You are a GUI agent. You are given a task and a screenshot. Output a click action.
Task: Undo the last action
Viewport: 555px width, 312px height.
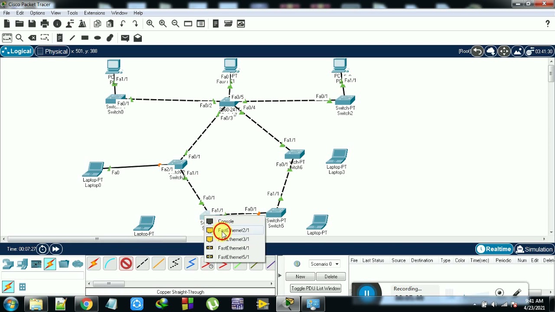tap(123, 24)
